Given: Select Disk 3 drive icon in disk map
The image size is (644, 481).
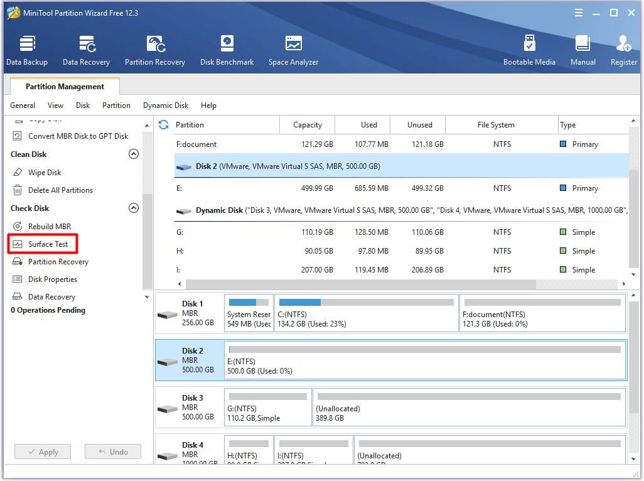Looking at the screenshot, I should point(168,409).
